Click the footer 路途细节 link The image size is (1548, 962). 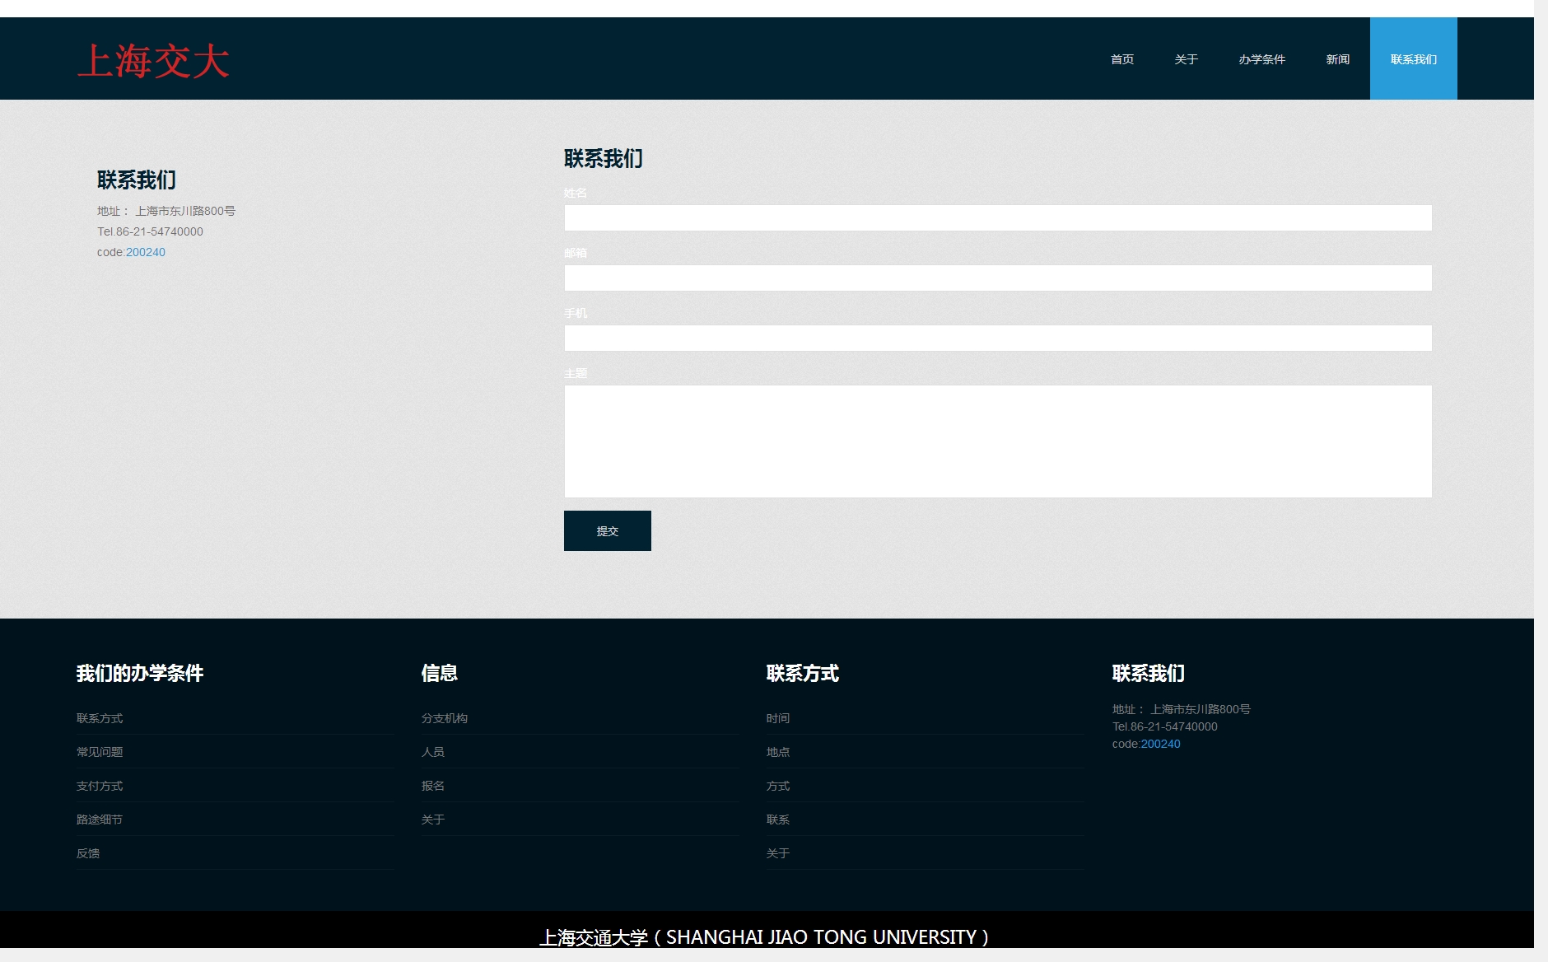(100, 820)
